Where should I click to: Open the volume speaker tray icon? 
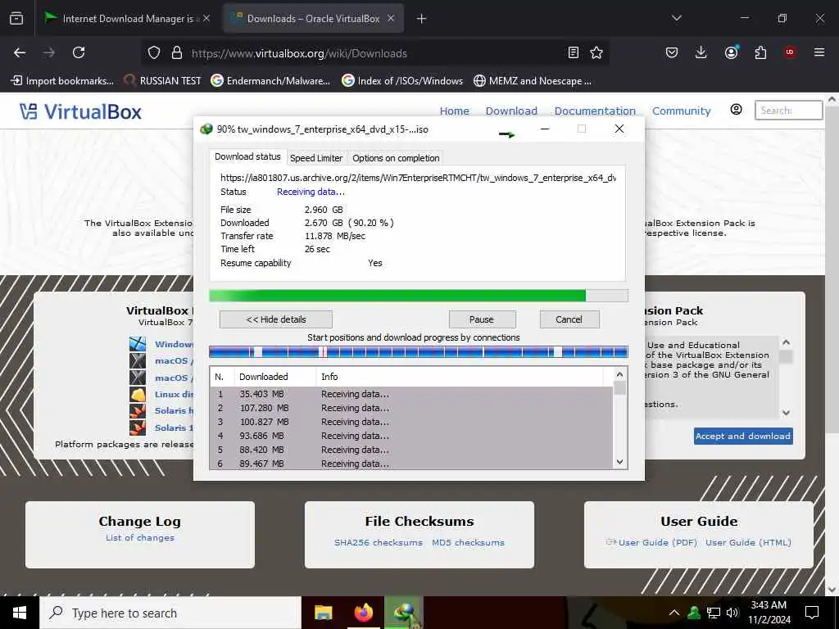point(732,613)
